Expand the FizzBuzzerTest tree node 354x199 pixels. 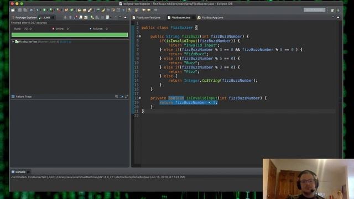tap(13, 41)
